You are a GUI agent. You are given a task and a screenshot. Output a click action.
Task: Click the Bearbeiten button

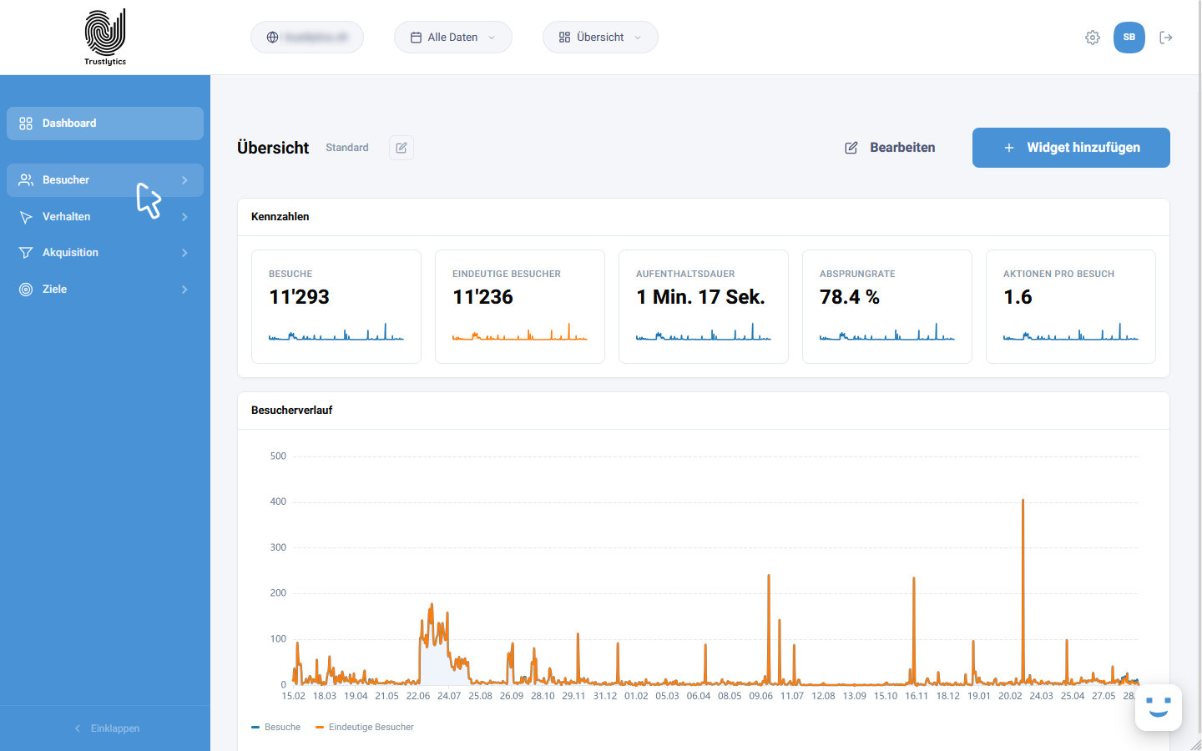(x=890, y=148)
